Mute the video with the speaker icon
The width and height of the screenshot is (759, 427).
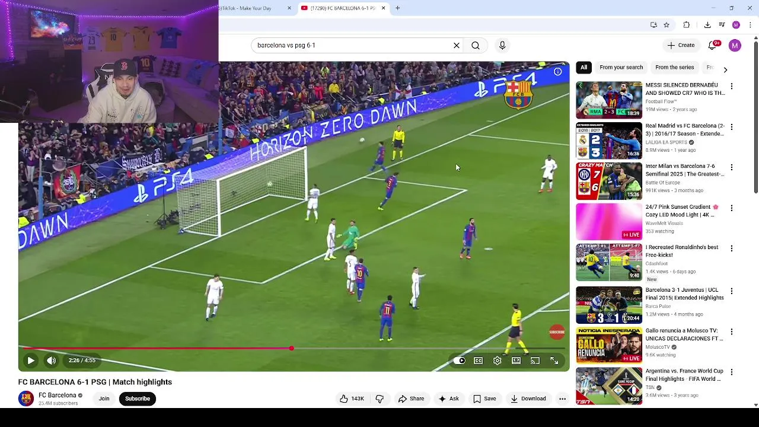tap(52, 361)
